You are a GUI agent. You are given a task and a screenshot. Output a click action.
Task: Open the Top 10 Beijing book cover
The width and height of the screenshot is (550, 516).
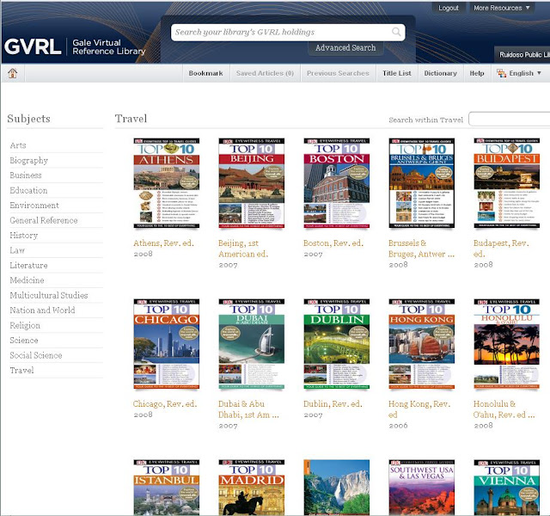(x=252, y=183)
